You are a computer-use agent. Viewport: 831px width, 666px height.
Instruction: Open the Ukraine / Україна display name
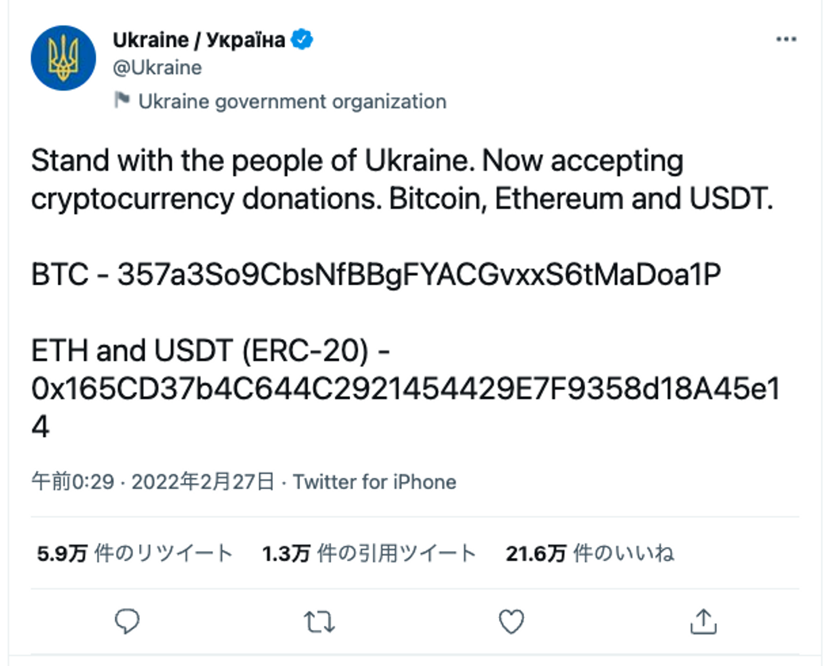click(x=199, y=40)
